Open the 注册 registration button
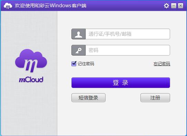Screen dimensions: 187x136 point(155,98)
